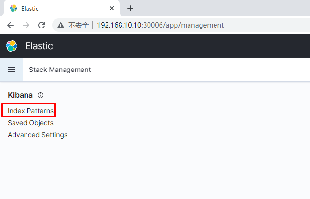Image resolution: width=310 pixels, height=199 pixels.
Task: Reload the current page
Action: [x=41, y=25]
